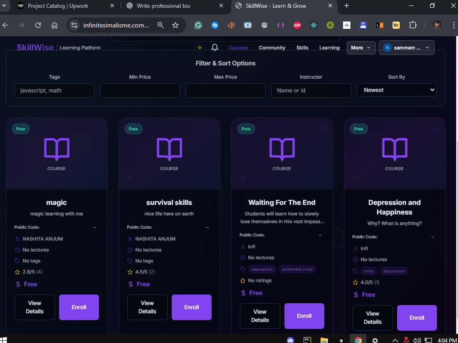Open the Community nav item
Image resolution: width=458 pixels, height=343 pixels.
tap(272, 48)
